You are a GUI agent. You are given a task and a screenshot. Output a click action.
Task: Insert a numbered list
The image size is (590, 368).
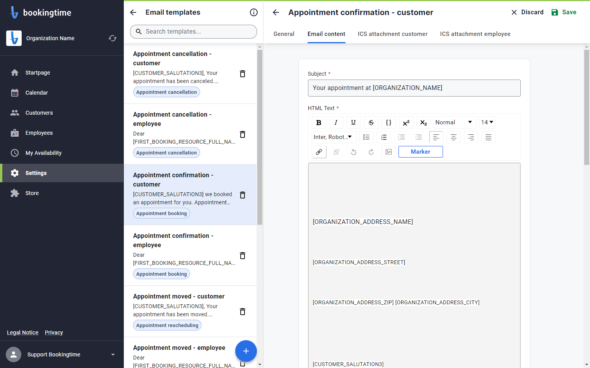point(384,137)
